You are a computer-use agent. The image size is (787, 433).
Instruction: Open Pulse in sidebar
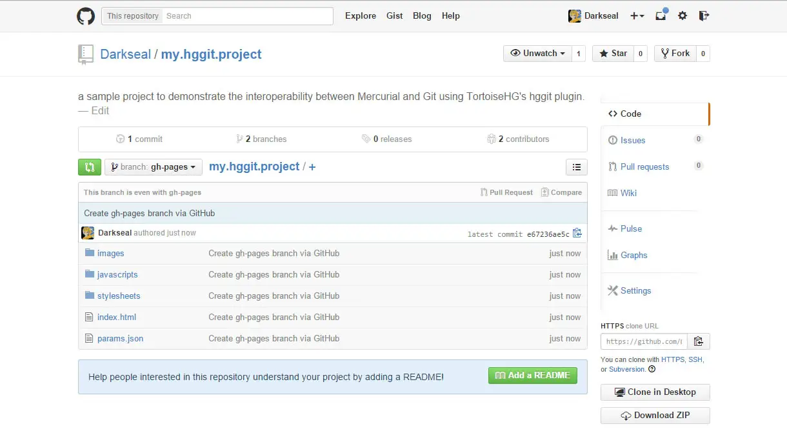(632, 228)
